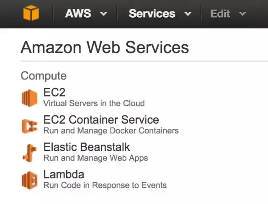Open the Edit menu label
This screenshot has width=268, height=204.
(220, 13)
